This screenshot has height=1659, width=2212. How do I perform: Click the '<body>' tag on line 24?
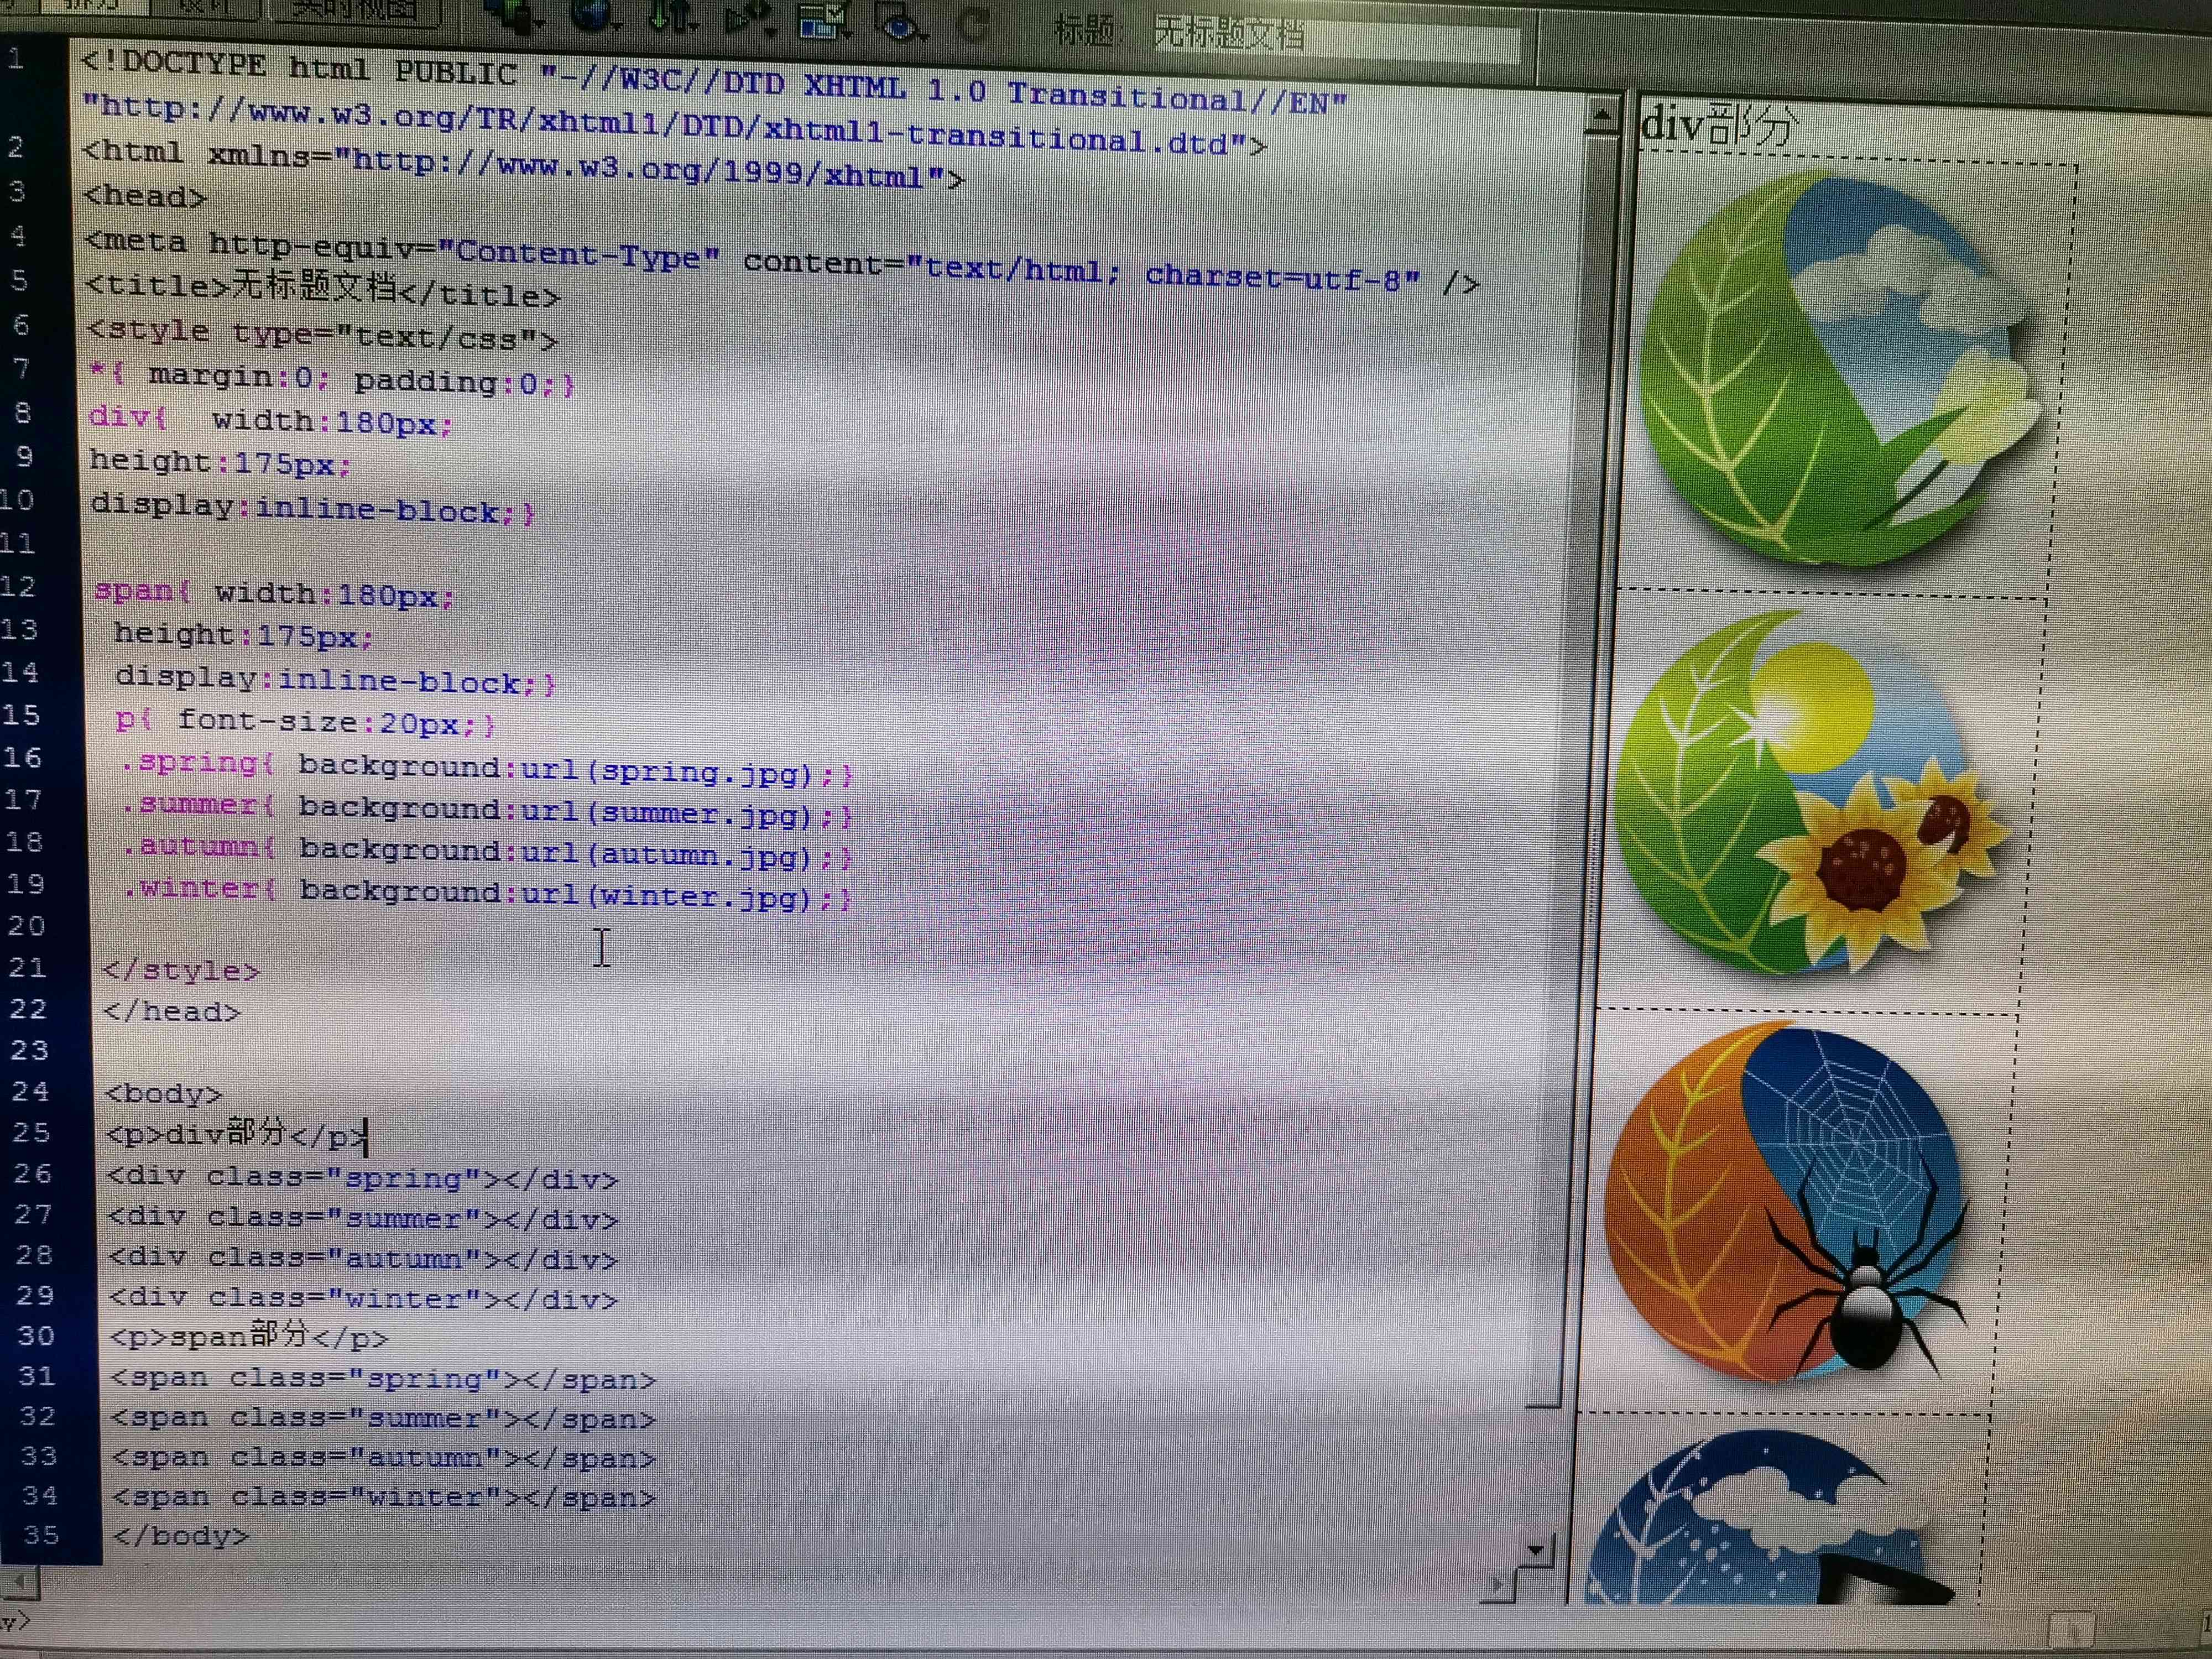[163, 1093]
